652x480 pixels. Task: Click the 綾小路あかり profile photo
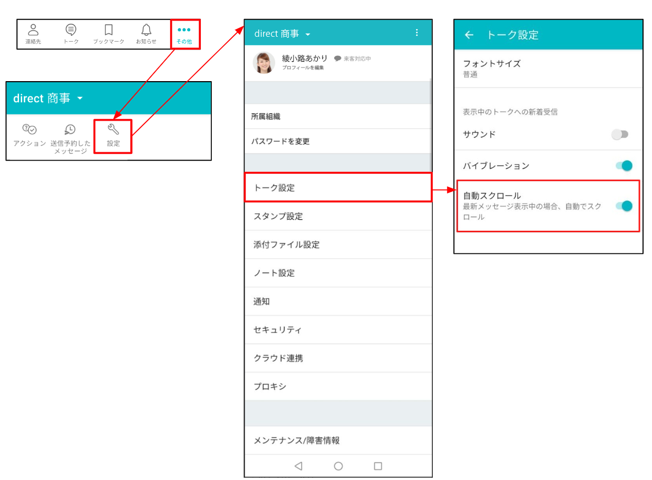point(264,63)
